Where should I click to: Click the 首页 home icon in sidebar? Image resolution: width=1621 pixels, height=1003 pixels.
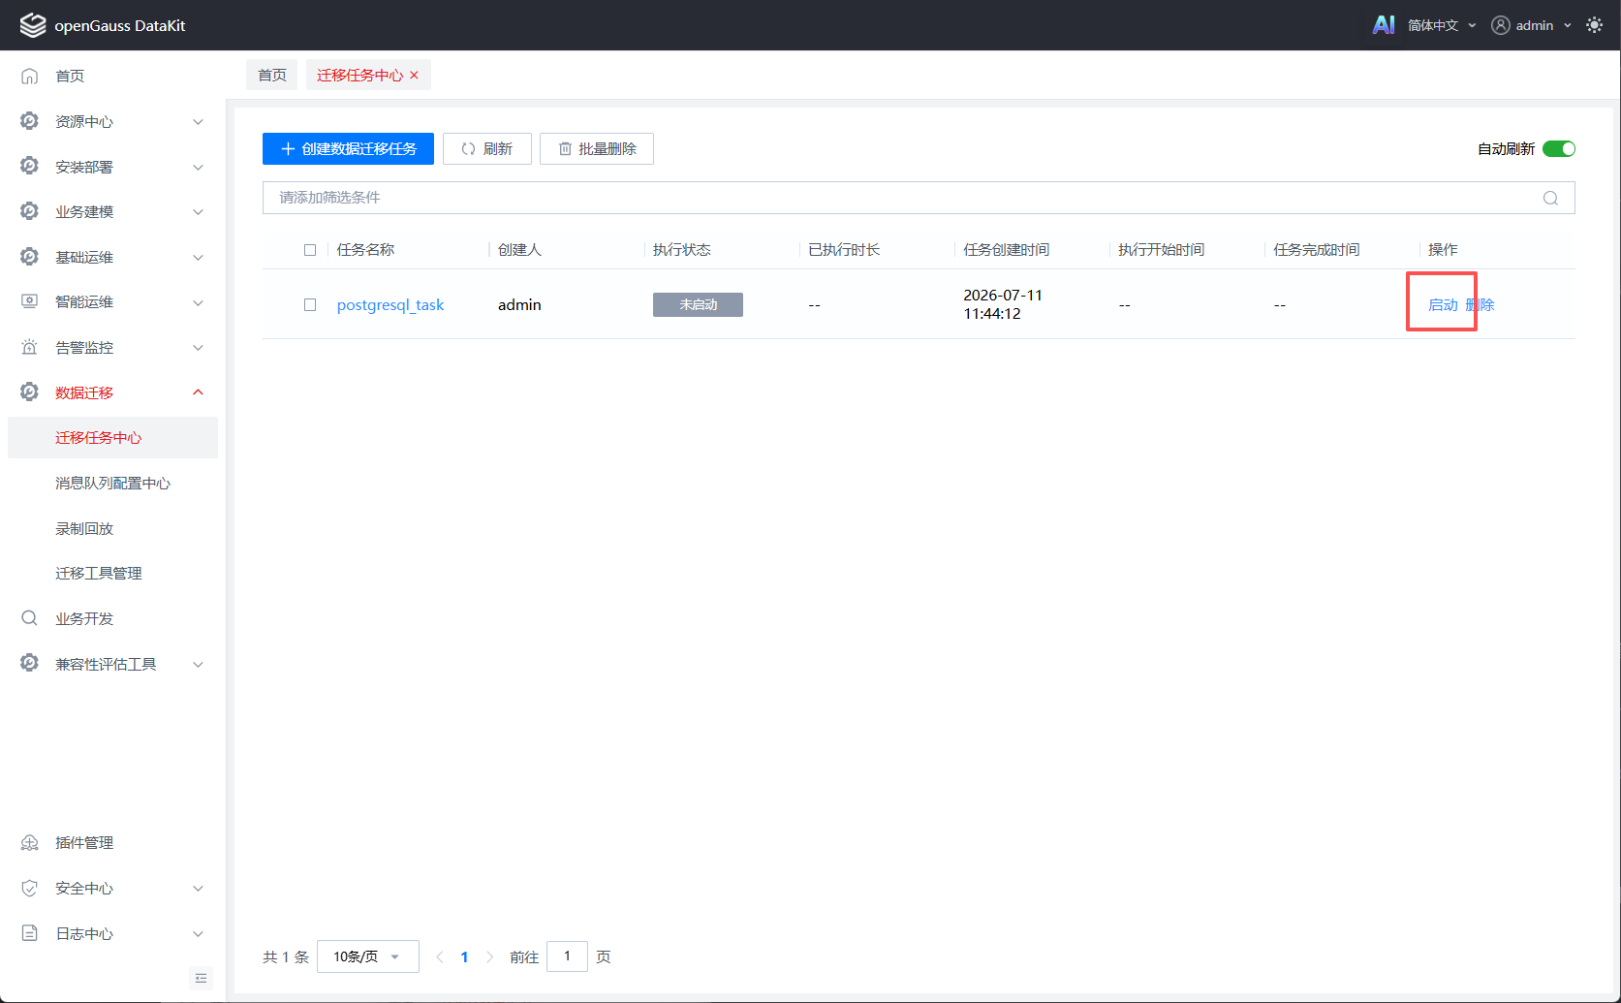click(30, 76)
